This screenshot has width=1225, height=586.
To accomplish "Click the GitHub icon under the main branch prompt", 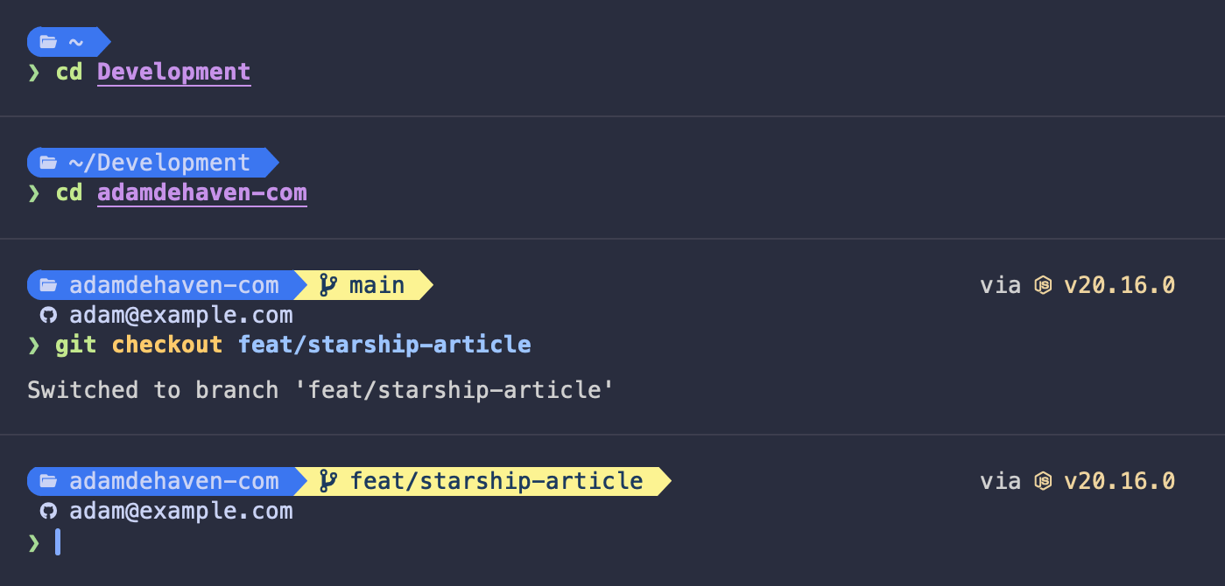I will pyautogui.click(x=48, y=315).
